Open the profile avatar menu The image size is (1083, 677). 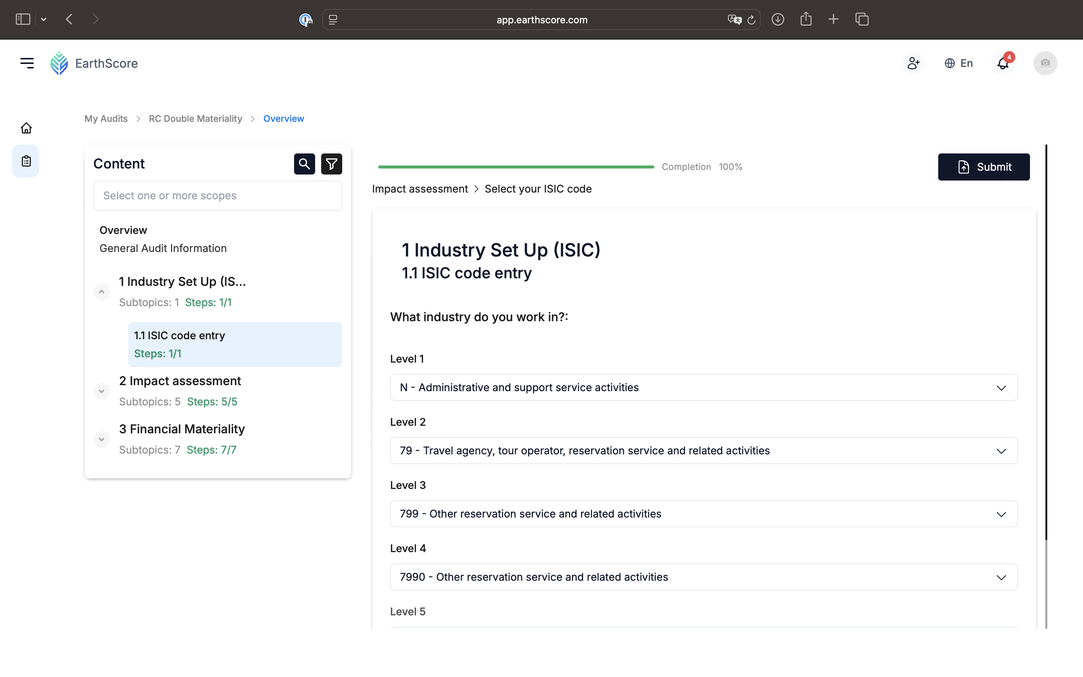pos(1045,63)
